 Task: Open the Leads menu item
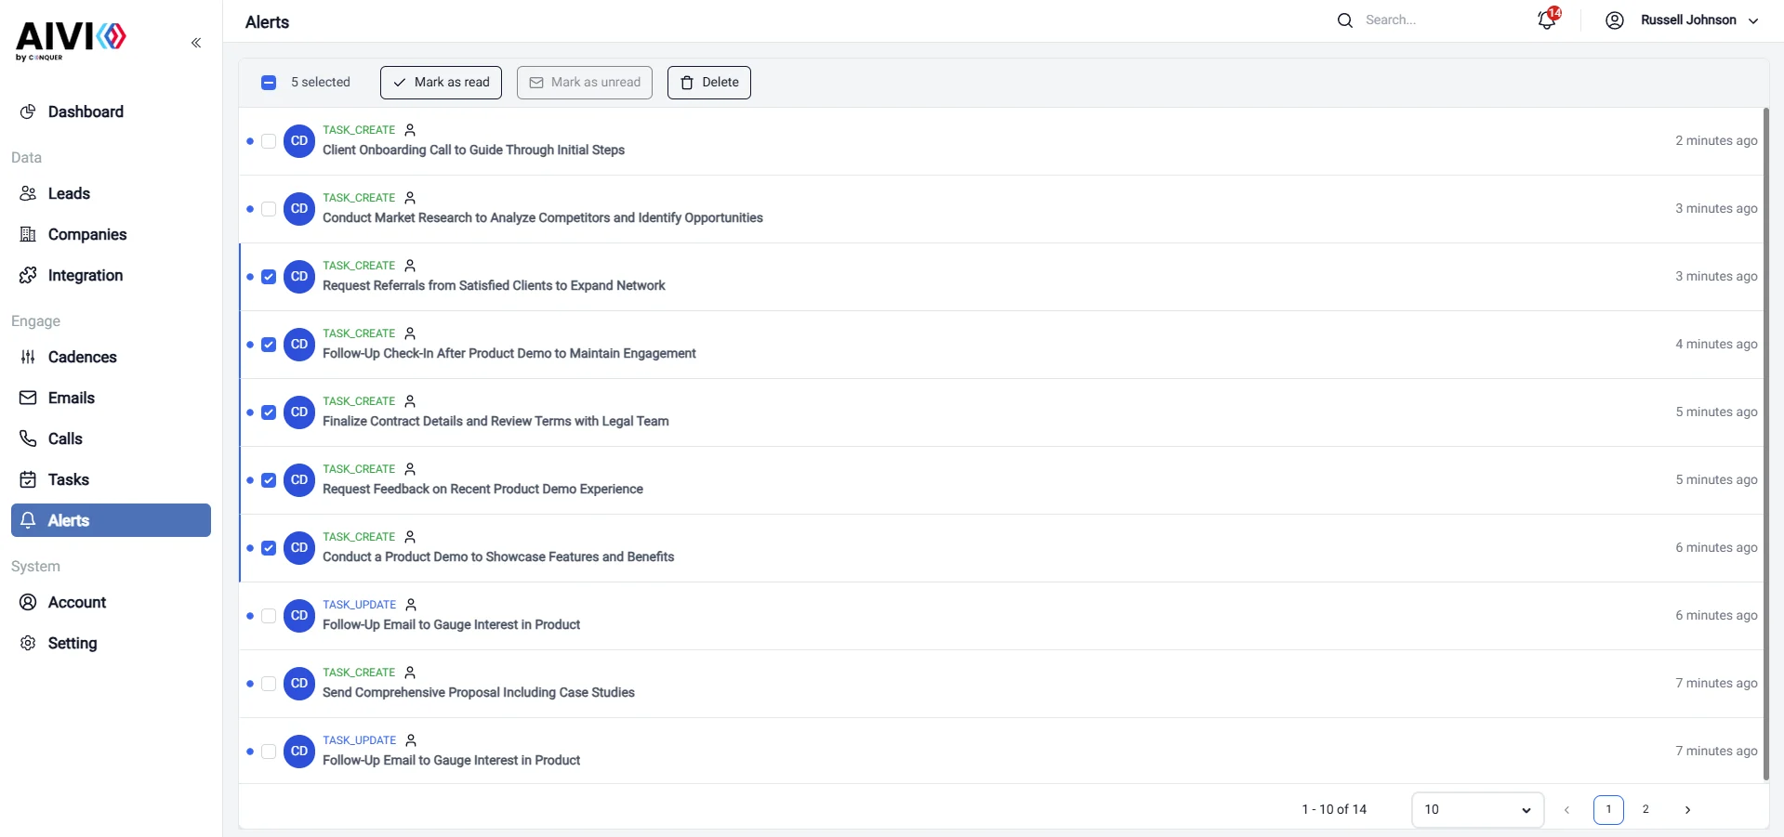pos(111,193)
